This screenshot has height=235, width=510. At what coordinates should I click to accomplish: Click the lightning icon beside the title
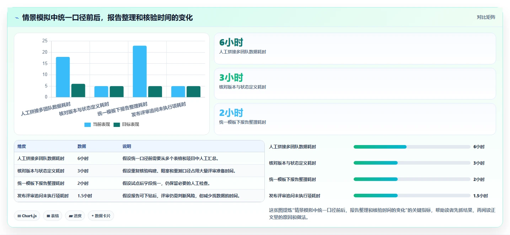17,18
